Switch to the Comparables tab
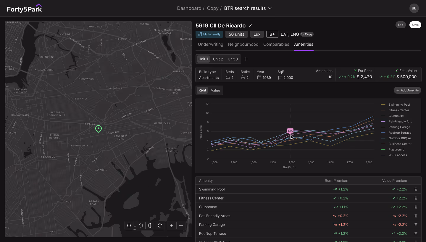 tap(276, 44)
